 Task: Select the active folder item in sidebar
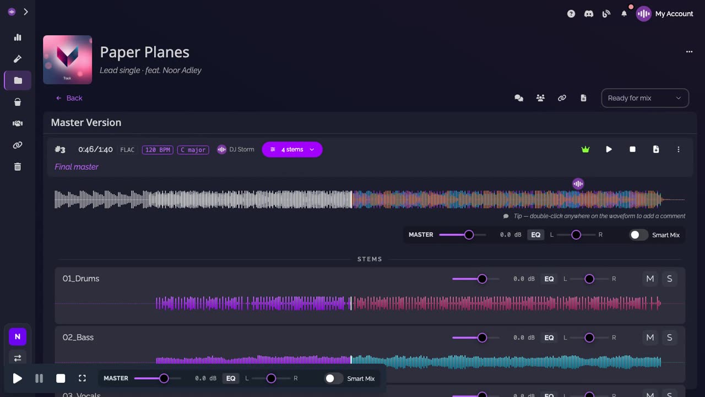click(18, 81)
